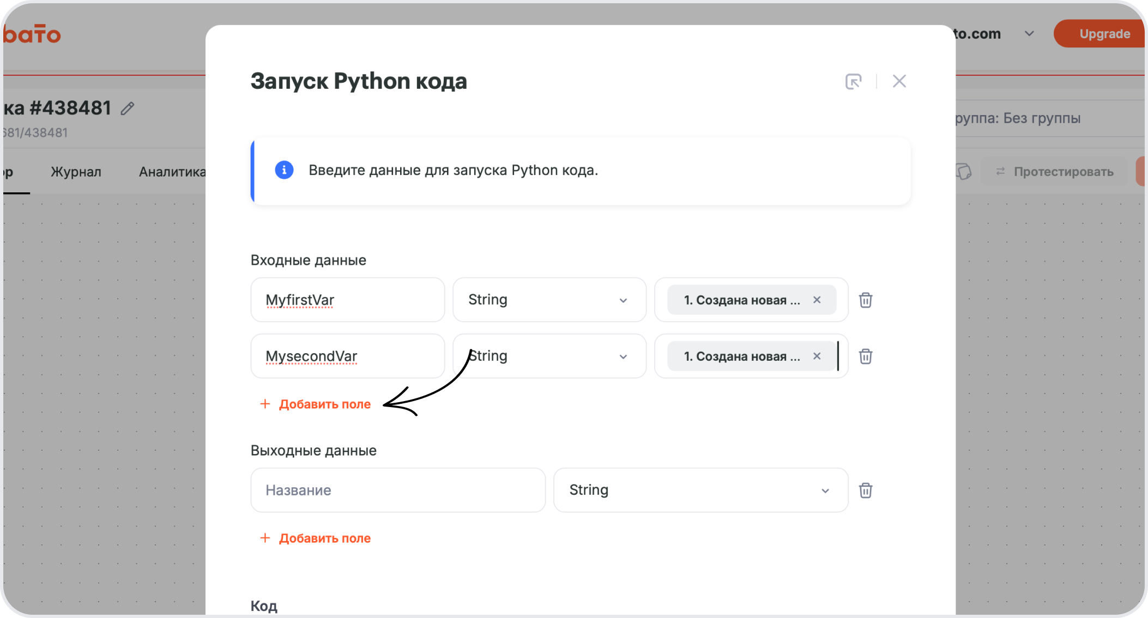Remove the second row's 'Создана новая' tag
The height and width of the screenshot is (618, 1148).
coord(817,356)
